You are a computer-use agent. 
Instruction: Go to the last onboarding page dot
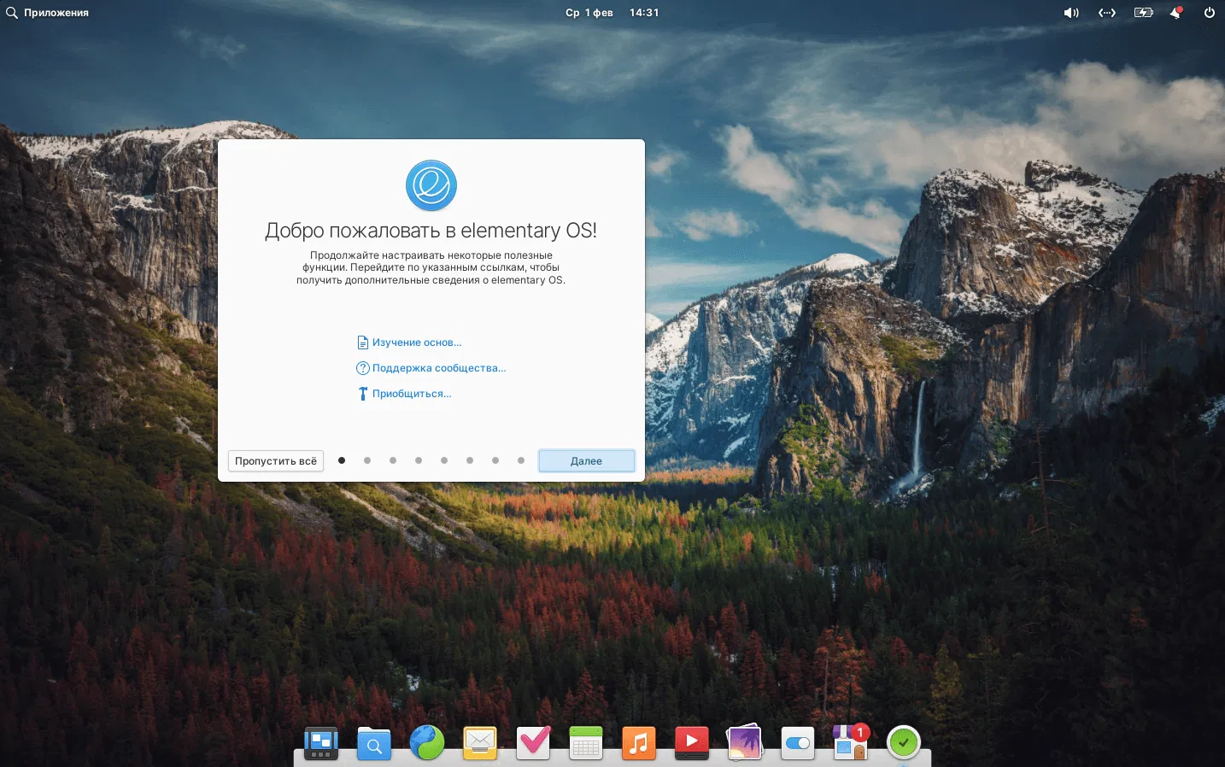(521, 460)
